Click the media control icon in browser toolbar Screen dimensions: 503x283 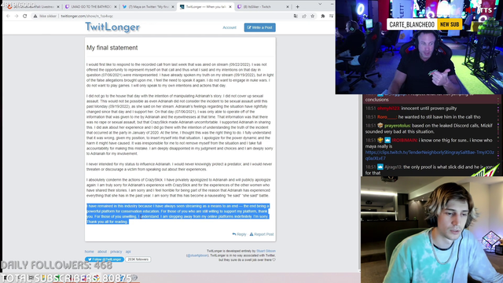(331, 16)
